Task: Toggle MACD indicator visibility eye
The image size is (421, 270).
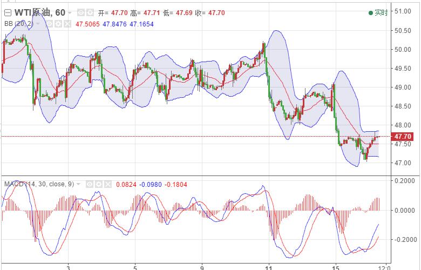Action: point(90,184)
